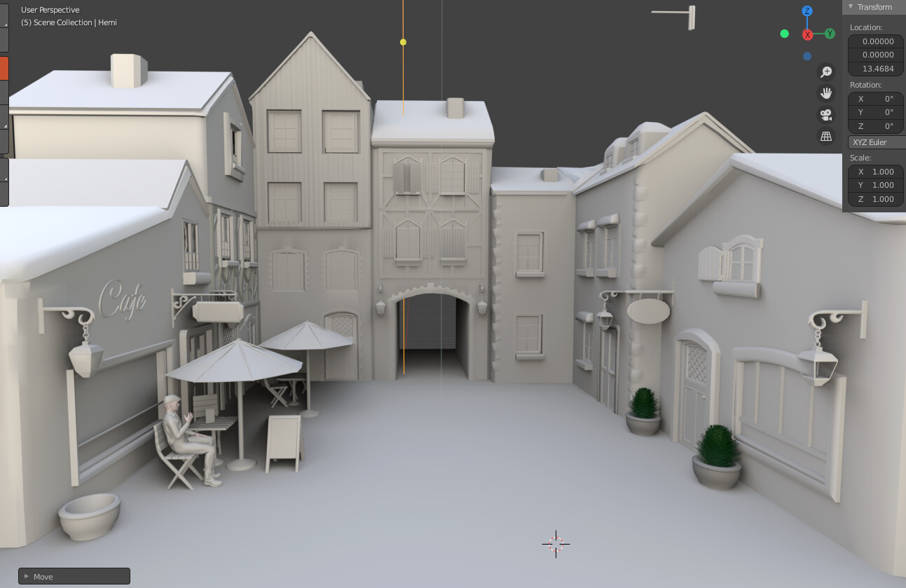The height and width of the screenshot is (588, 906).
Task: Click the Rotation X value button
Action: coord(874,99)
